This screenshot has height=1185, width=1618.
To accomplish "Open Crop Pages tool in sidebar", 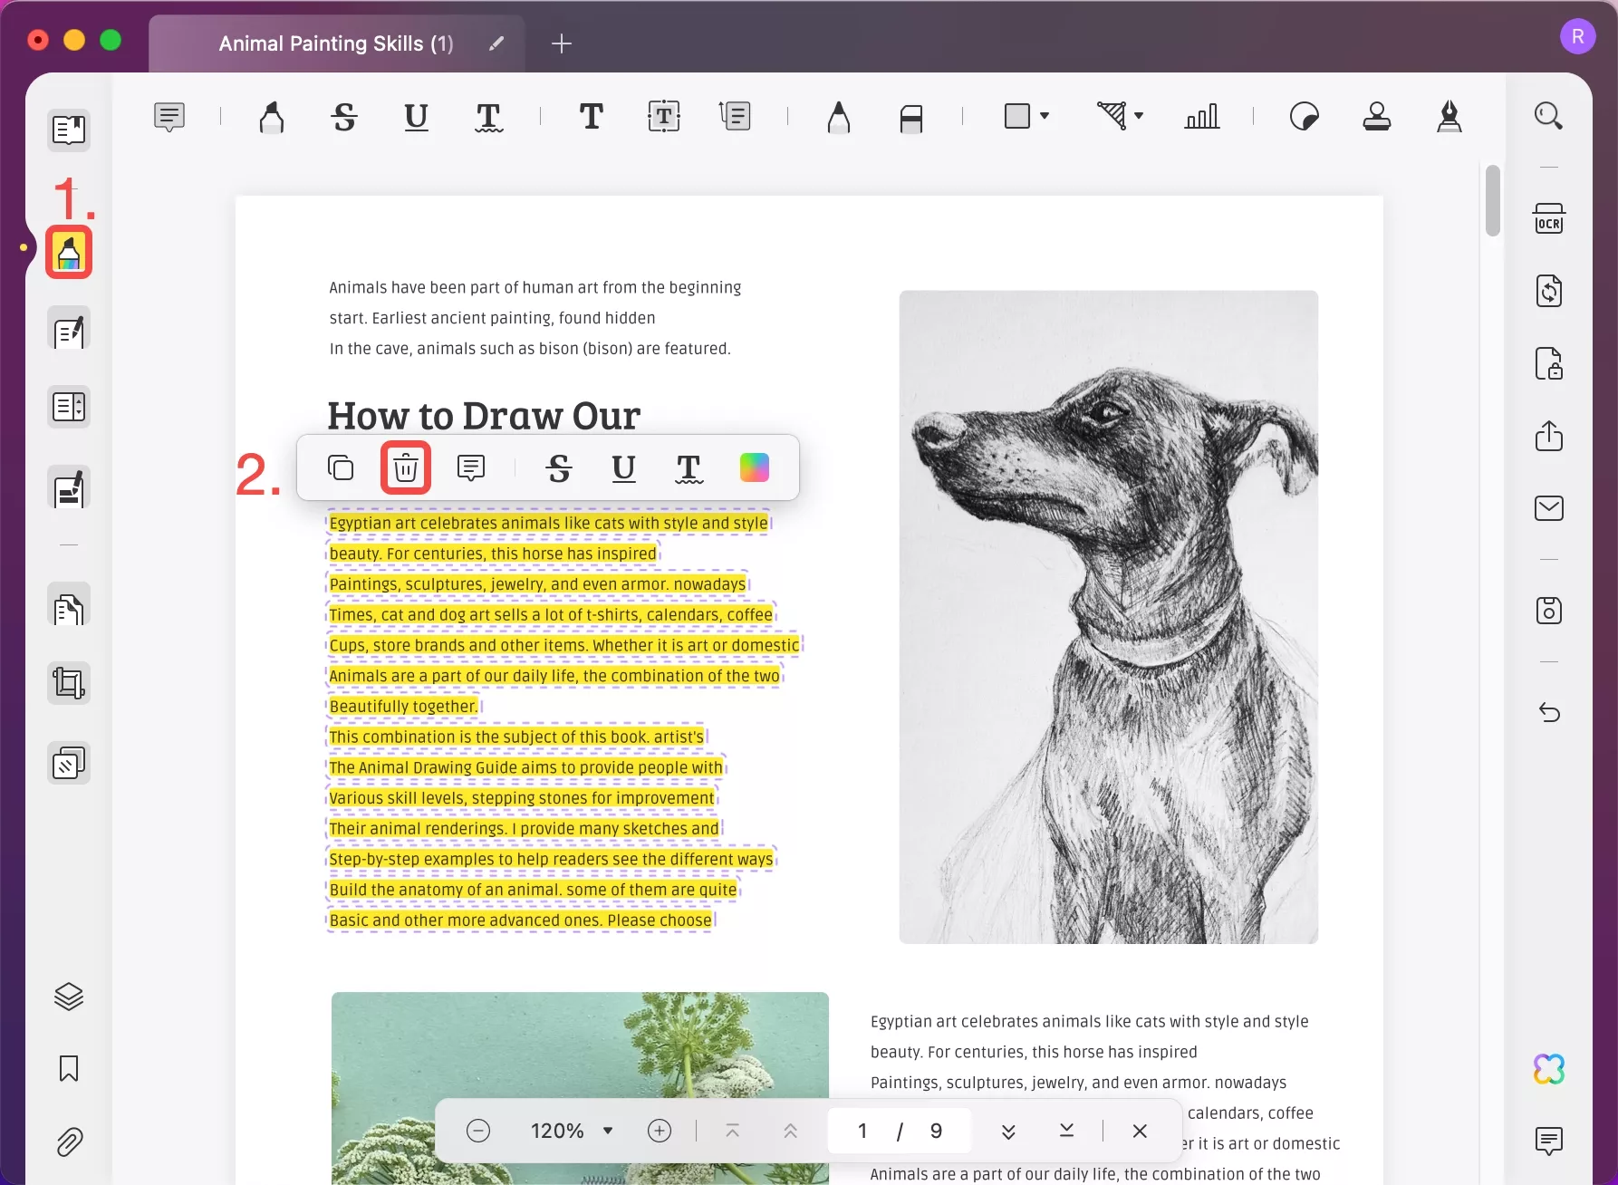I will [69, 683].
